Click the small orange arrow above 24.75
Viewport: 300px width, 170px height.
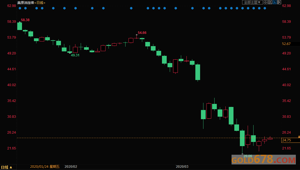[299, 137]
